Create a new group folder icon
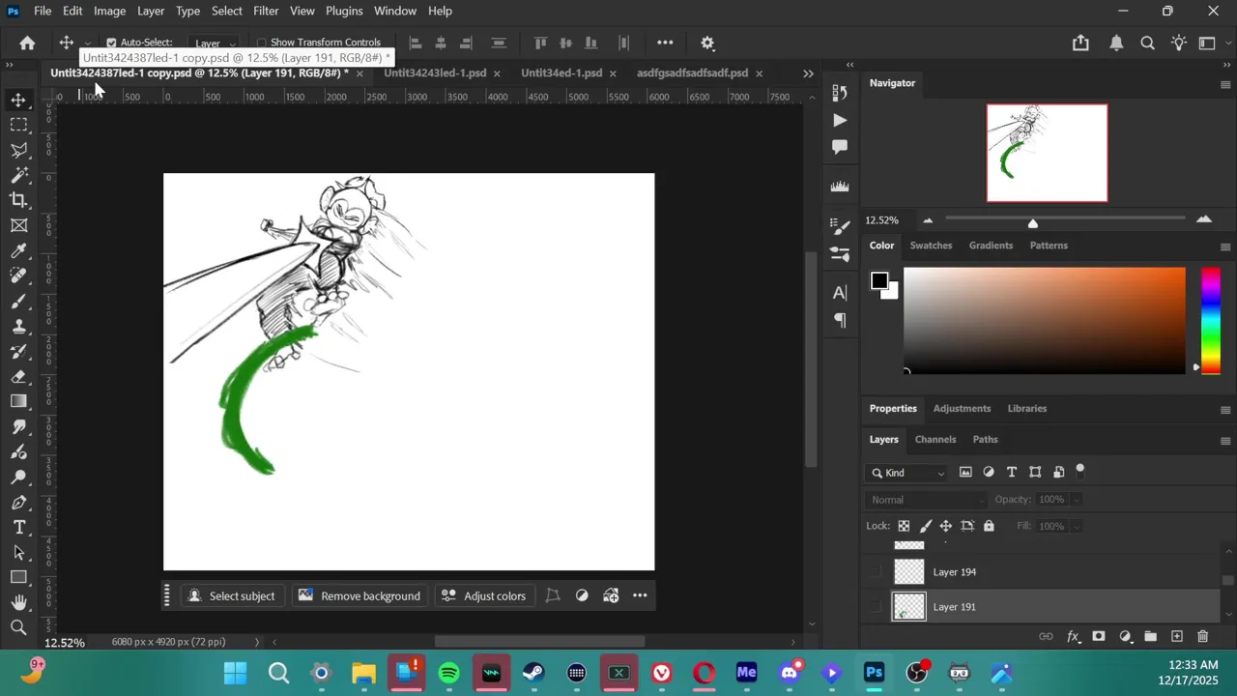 pyautogui.click(x=1151, y=636)
